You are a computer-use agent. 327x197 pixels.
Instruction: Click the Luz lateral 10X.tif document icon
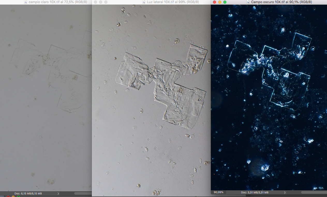pos(144,2)
